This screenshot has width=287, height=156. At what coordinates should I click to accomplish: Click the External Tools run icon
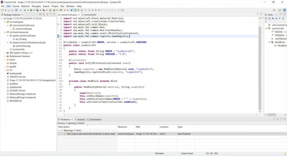coord(44,10)
